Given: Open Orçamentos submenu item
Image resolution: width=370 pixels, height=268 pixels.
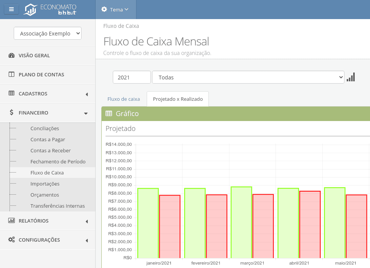Looking at the screenshot, I should [x=45, y=195].
